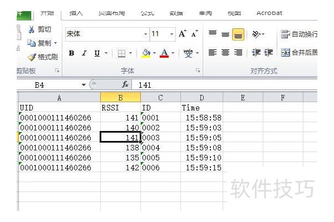The width and height of the screenshot is (334, 222).
Task: Select middle vertical alignment
Action: click(225, 34)
